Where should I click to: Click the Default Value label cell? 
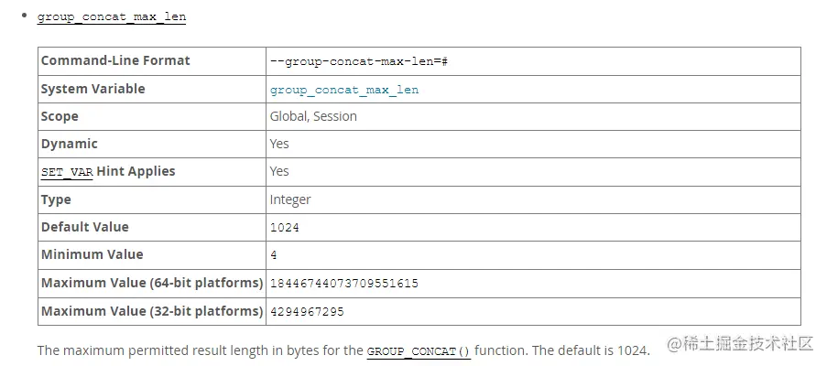(x=85, y=227)
